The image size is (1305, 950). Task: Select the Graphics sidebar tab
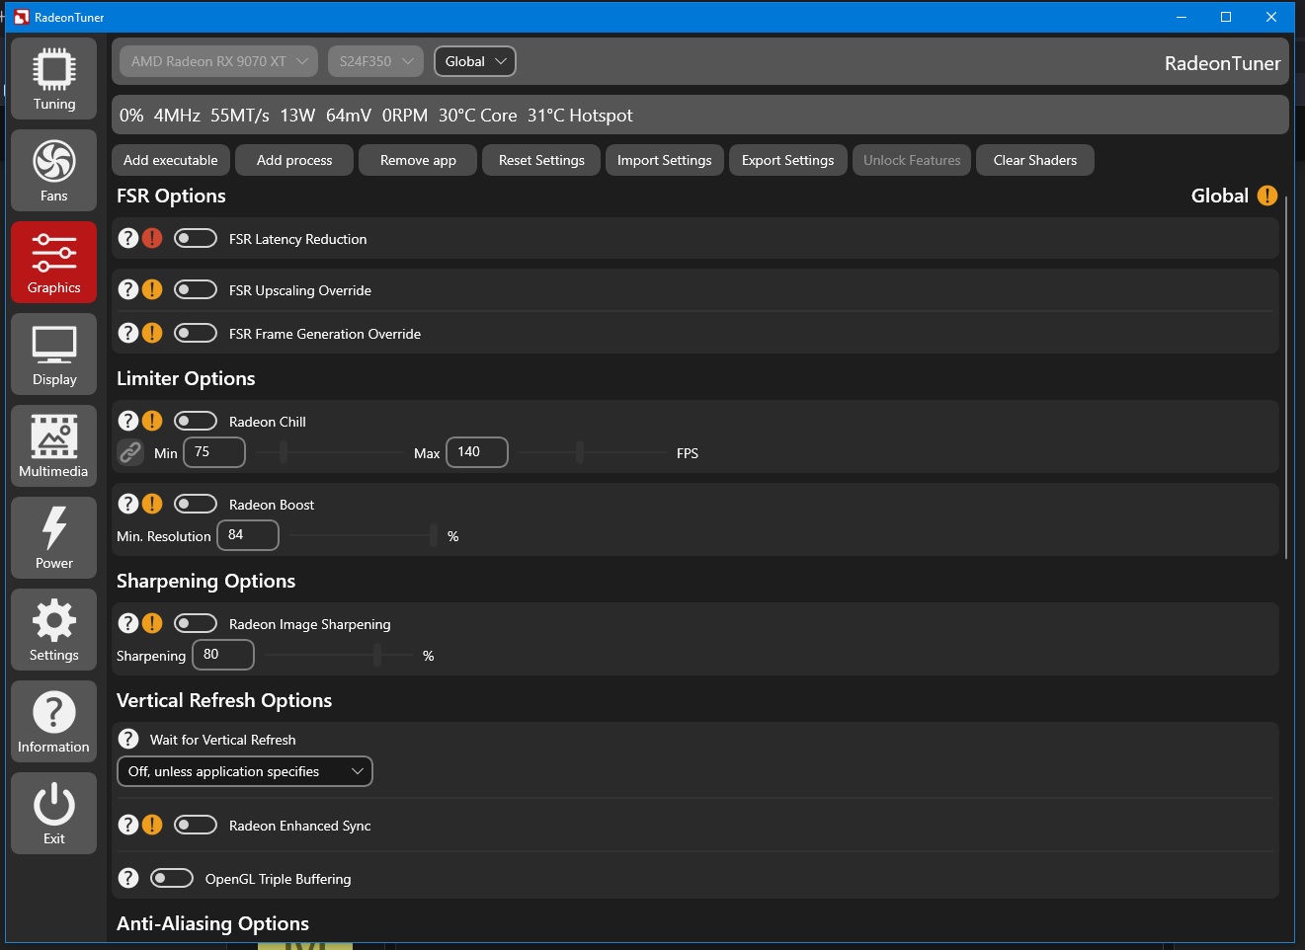pyautogui.click(x=53, y=263)
